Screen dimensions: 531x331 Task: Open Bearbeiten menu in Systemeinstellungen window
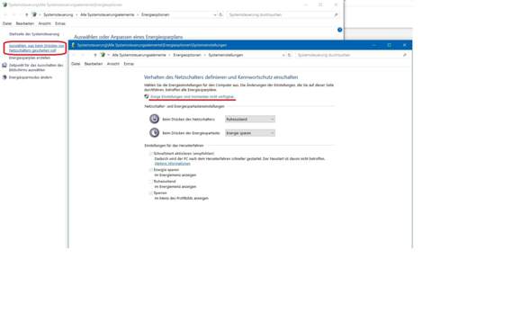pos(94,64)
